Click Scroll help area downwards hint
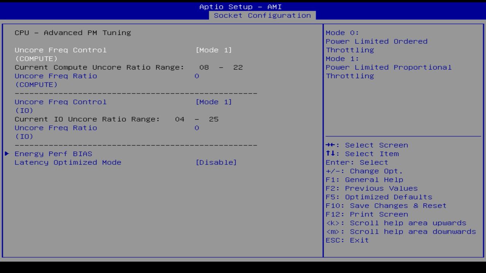 (401, 231)
